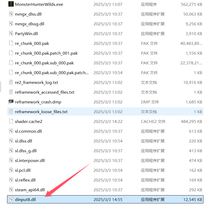Click the re2_framework_log.txt document icon

11,82
